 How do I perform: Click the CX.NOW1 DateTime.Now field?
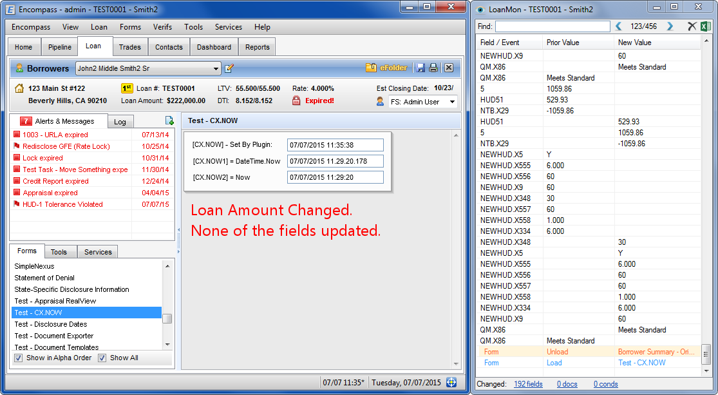click(x=335, y=161)
